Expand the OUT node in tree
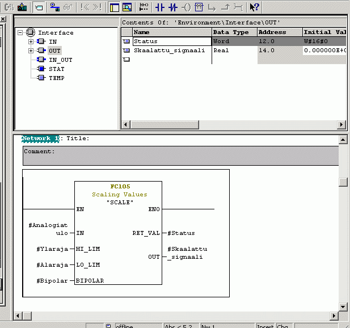The height and width of the screenshot is (328, 350). point(31,51)
